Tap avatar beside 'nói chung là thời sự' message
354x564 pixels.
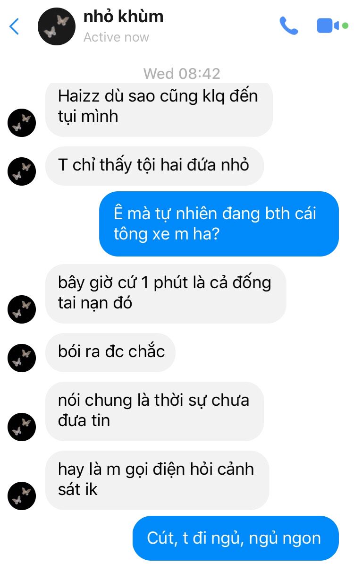pyautogui.click(x=22, y=427)
